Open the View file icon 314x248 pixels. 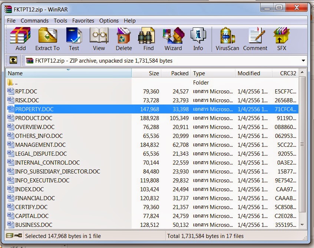point(99,39)
